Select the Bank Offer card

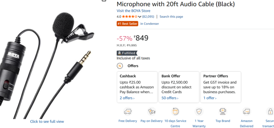coord(179,87)
